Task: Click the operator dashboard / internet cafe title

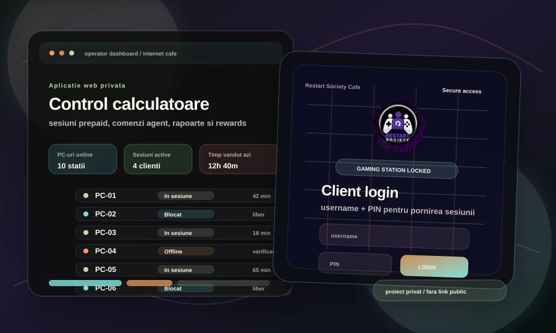Action: (x=130, y=54)
